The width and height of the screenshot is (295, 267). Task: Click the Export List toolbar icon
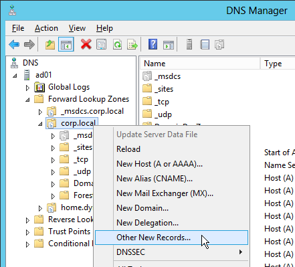point(132,44)
